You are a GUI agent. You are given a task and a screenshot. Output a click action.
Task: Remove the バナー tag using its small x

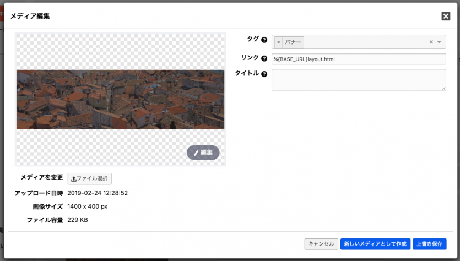tap(278, 42)
